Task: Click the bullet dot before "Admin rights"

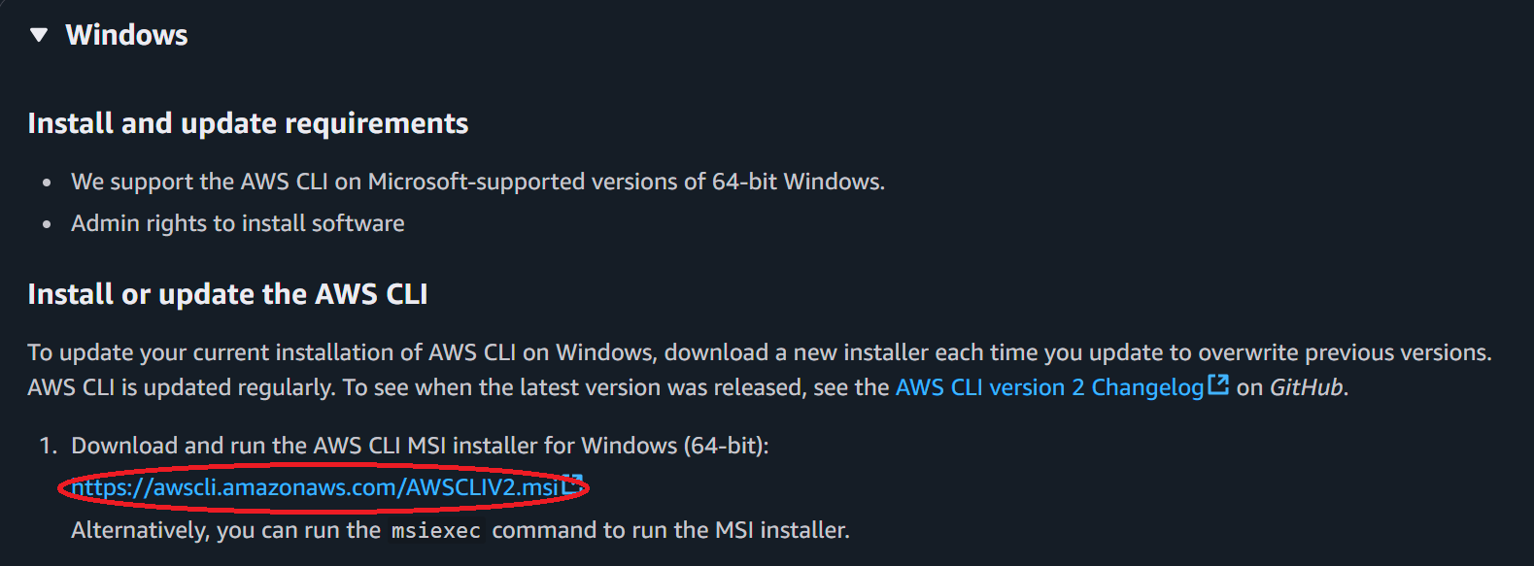Action: point(47,224)
